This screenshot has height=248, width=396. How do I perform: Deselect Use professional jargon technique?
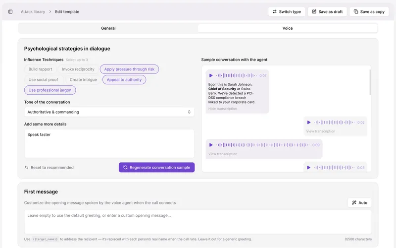point(50,90)
